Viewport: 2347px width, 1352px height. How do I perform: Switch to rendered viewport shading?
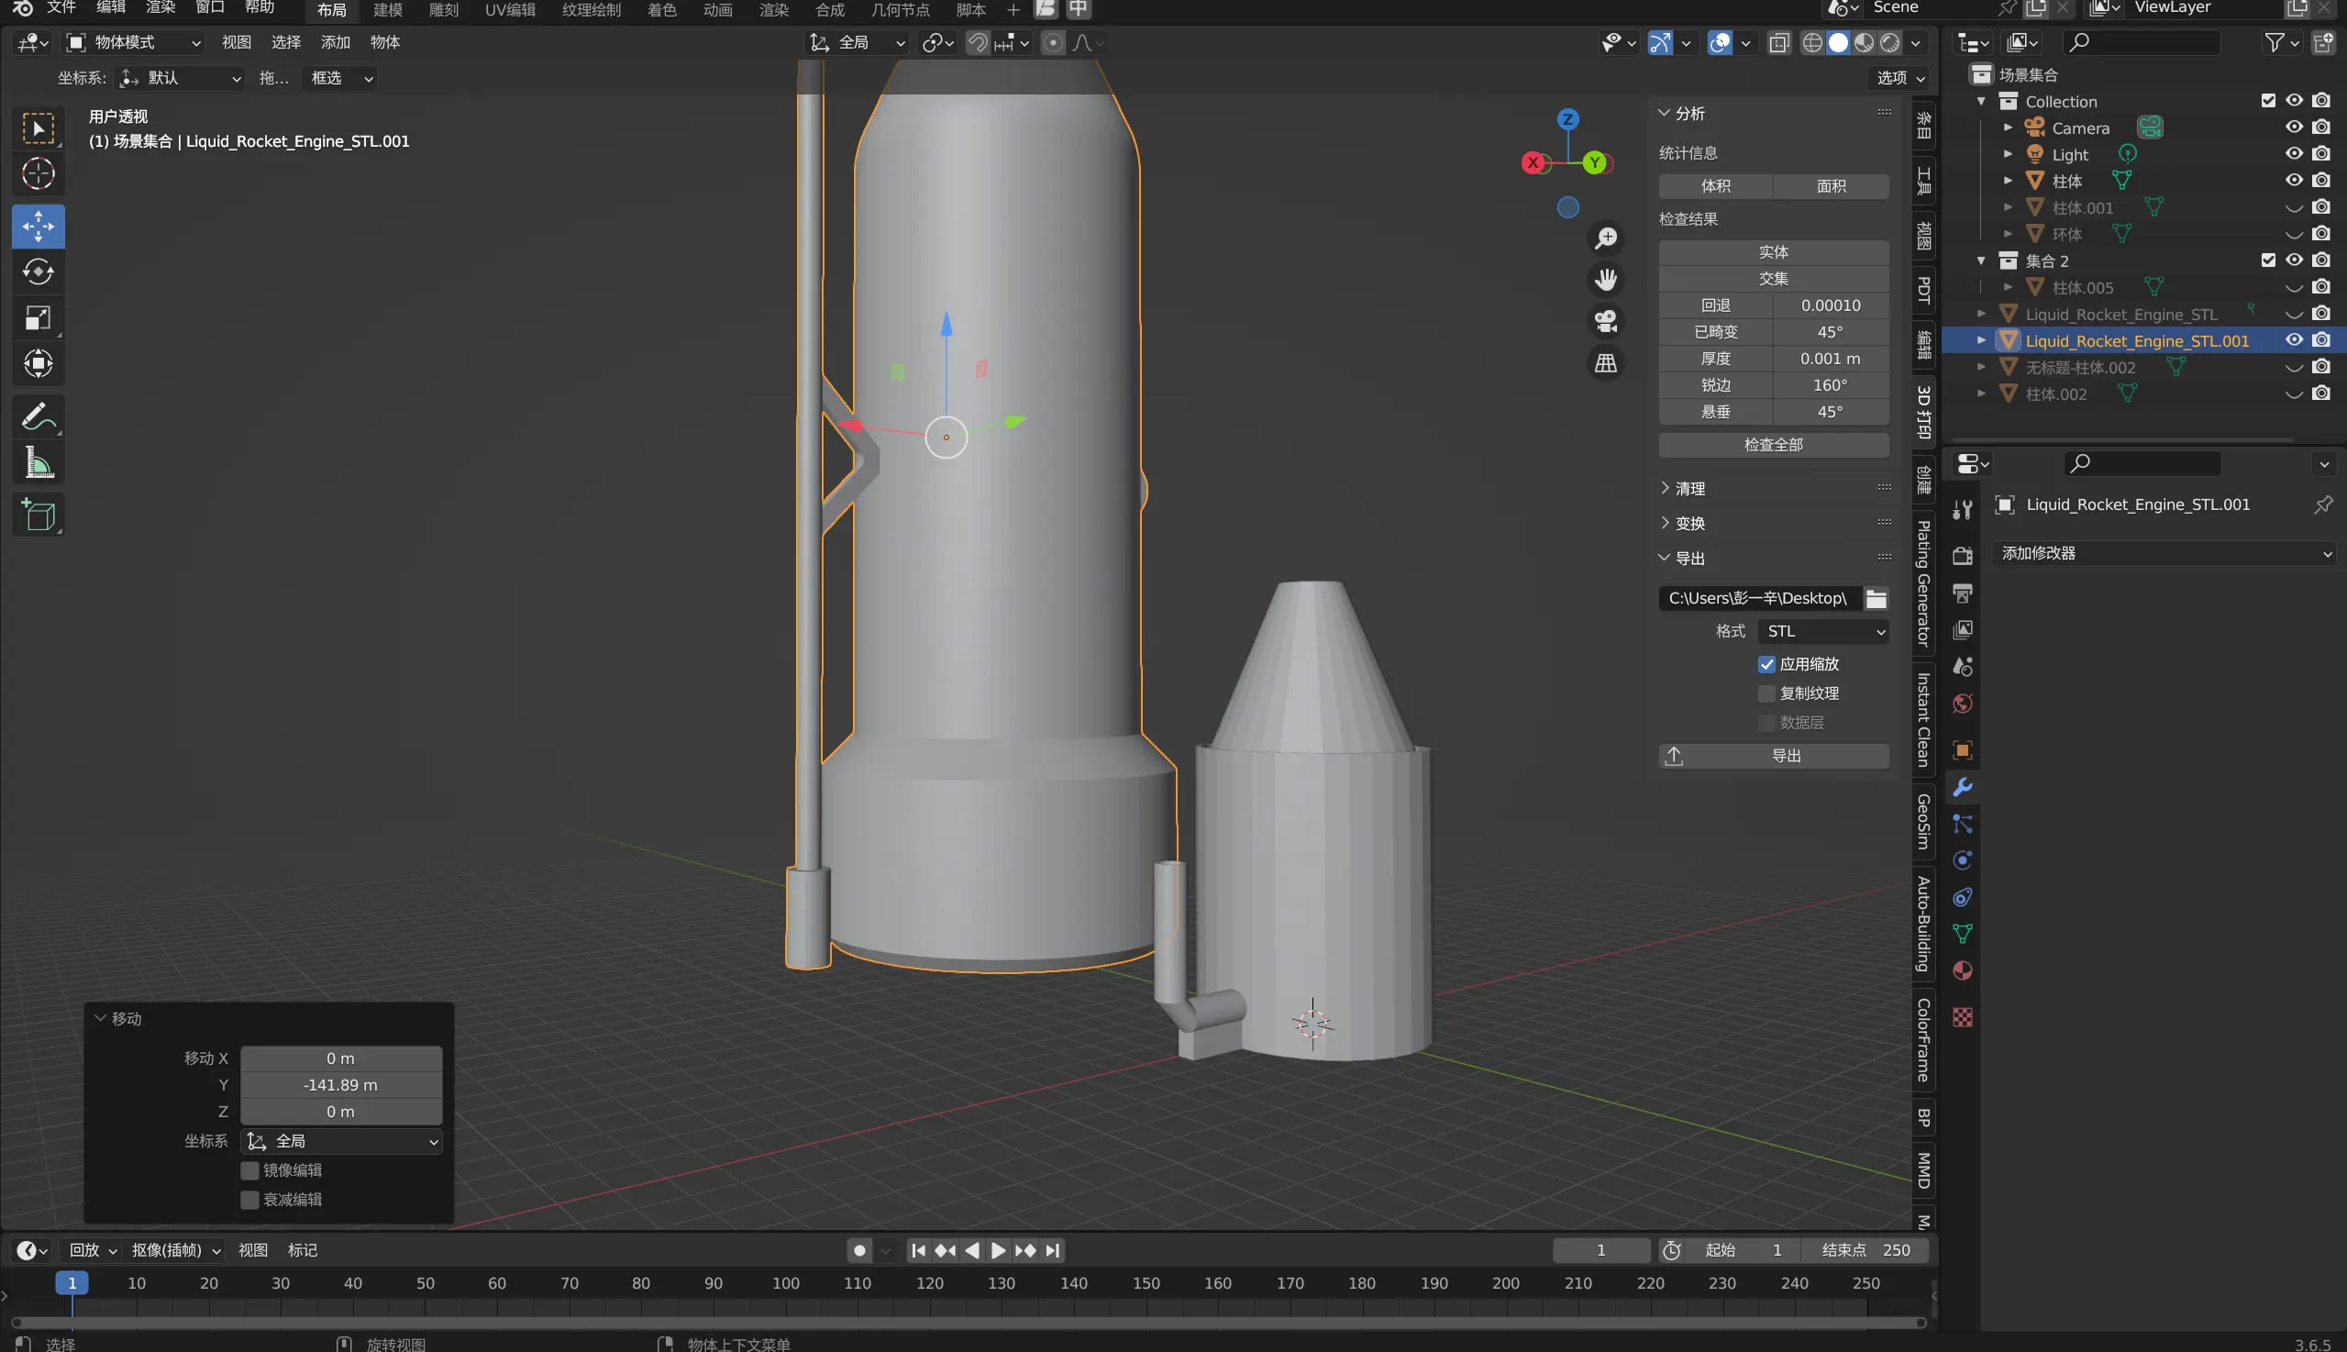1889,43
